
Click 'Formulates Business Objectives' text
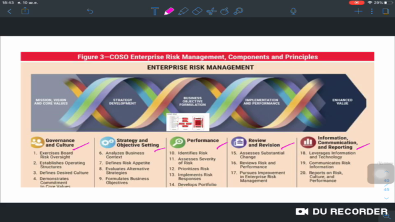click(x=127, y=181)
